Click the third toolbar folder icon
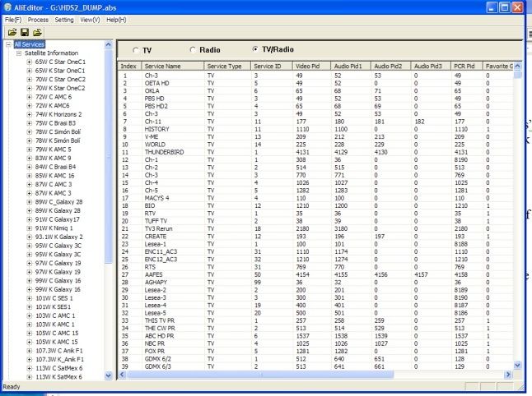 coord(37,33)
